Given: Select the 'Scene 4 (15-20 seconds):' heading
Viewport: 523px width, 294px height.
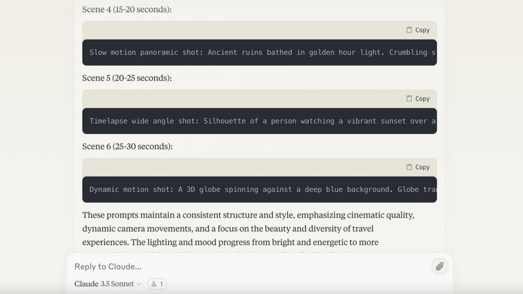Looking at the screenshot, I should (127, 9).
